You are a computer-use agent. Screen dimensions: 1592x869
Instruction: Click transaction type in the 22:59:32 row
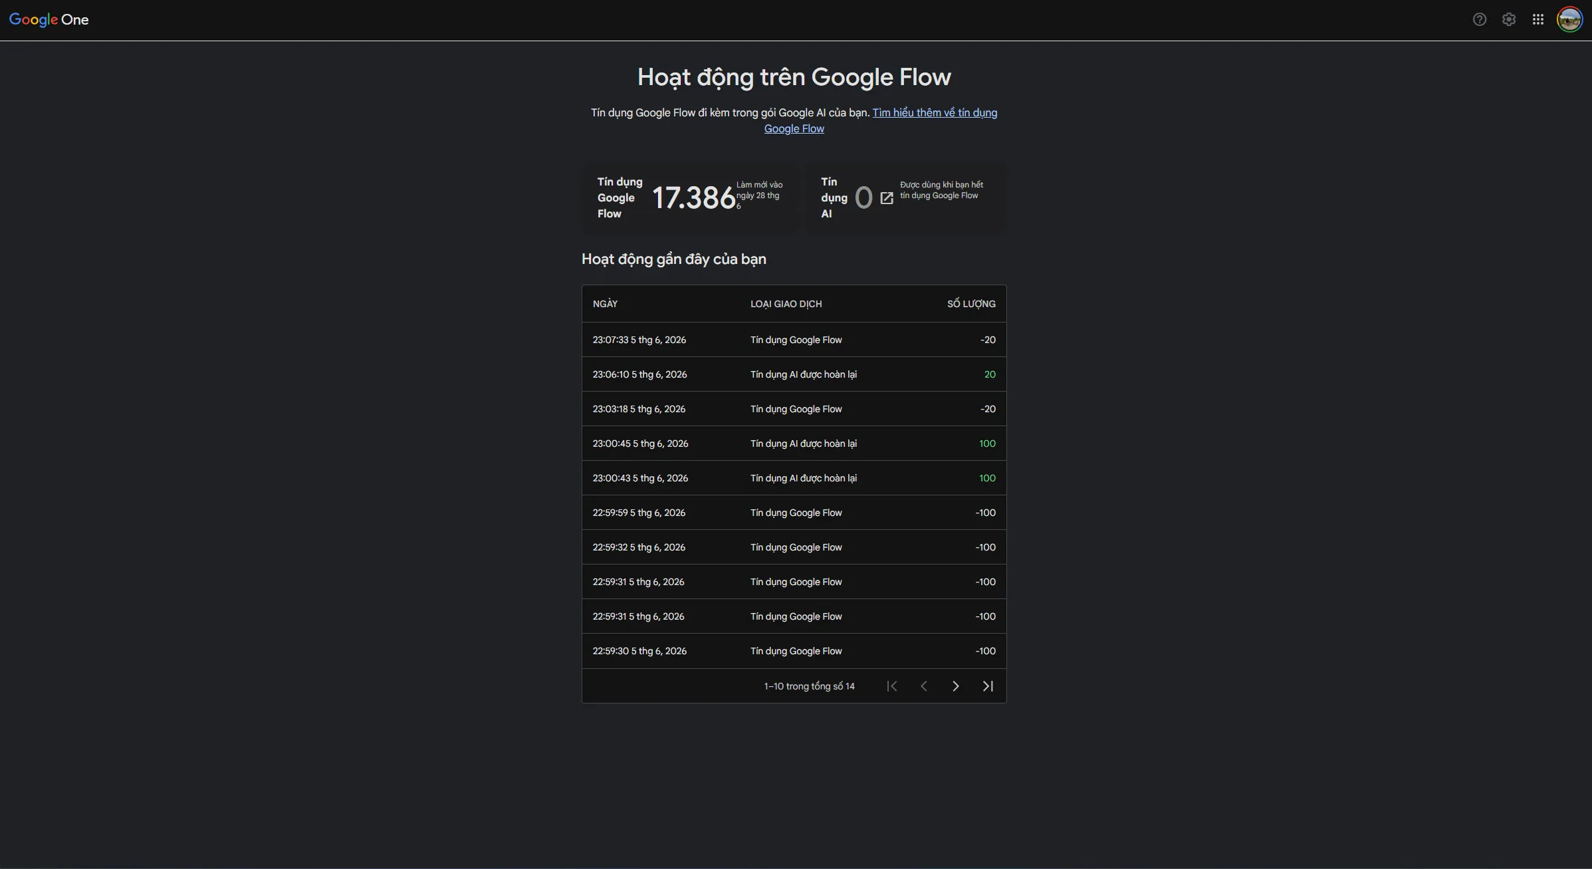796,547
